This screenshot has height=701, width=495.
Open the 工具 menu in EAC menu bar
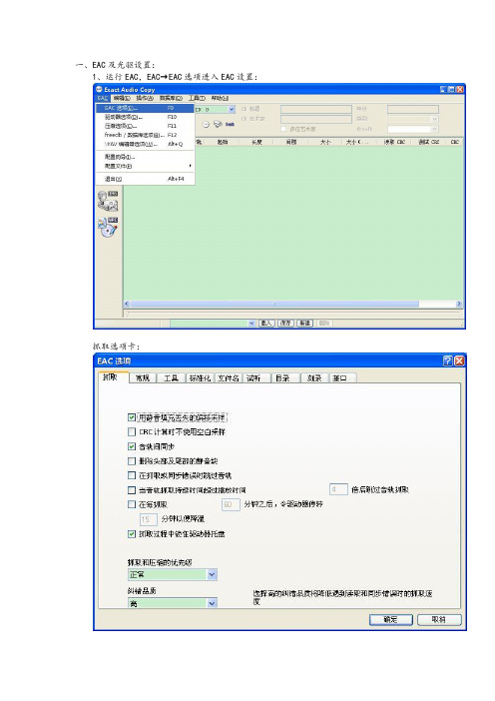click(x=197, y=98)
